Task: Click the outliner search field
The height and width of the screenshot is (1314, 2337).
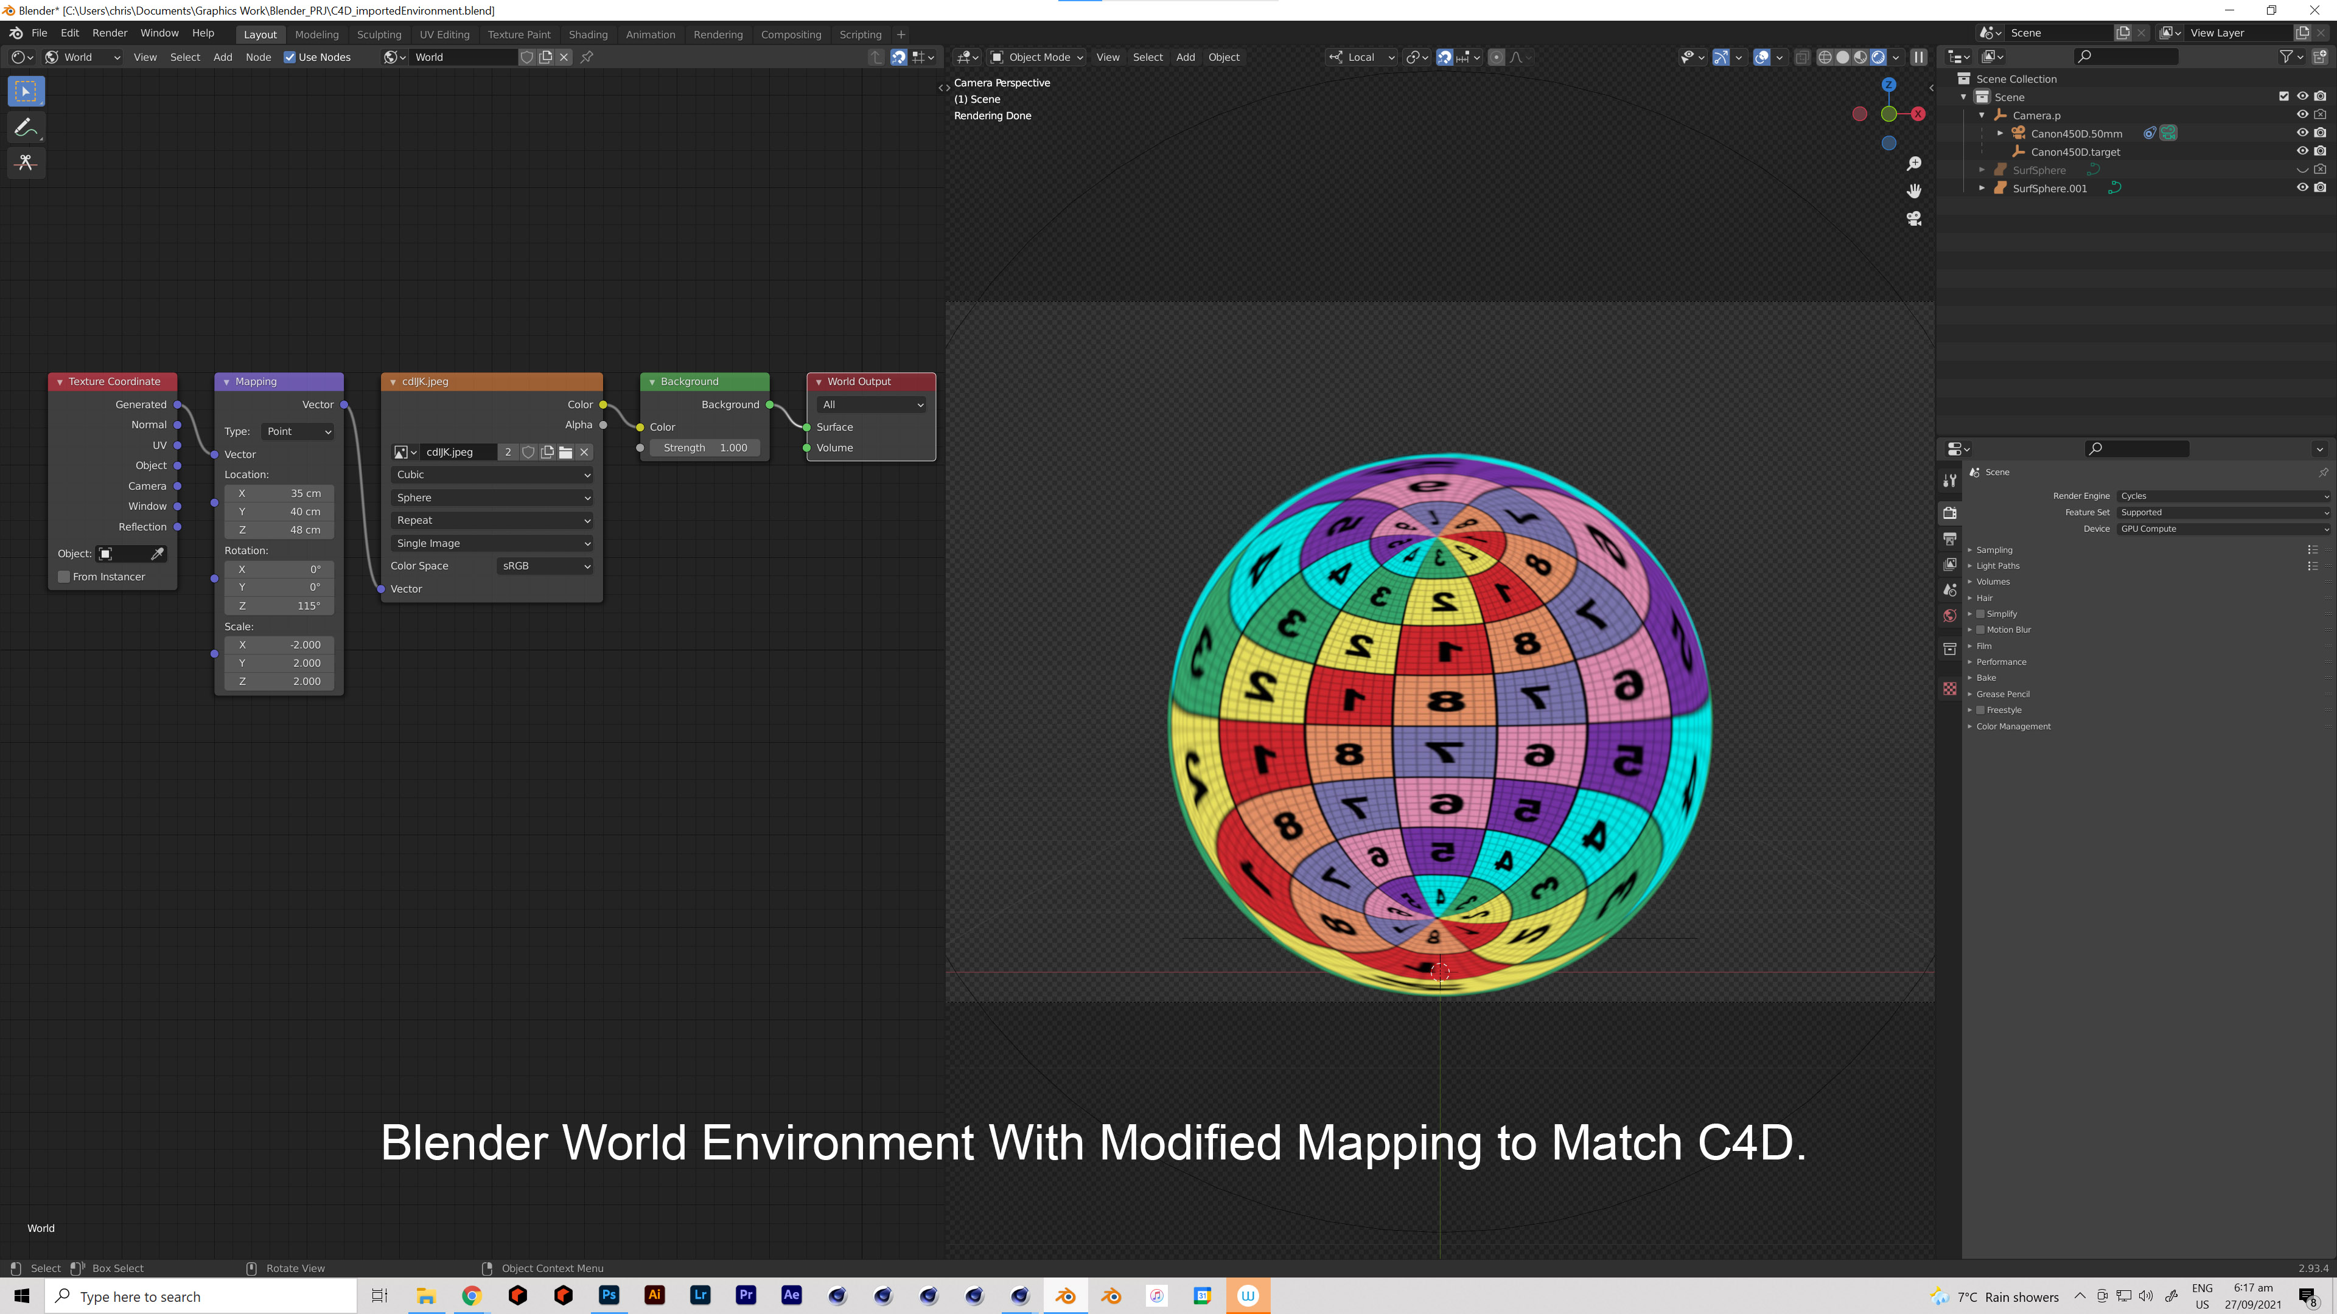Action: click(2126, 56)
